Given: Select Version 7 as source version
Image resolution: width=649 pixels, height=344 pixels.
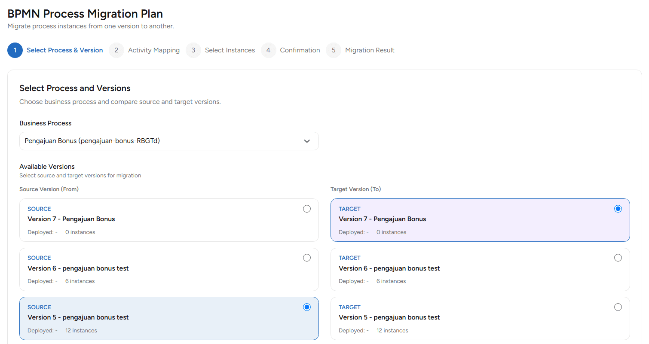Looking at the screenshot, I should coord(307,209).
